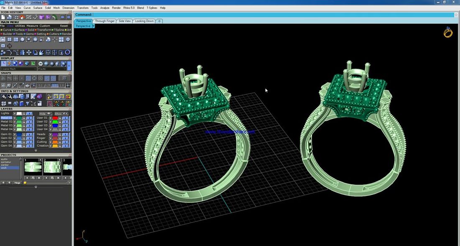Click the Reset button in Main Menu
460x246 pixels.
coord(64,26)
